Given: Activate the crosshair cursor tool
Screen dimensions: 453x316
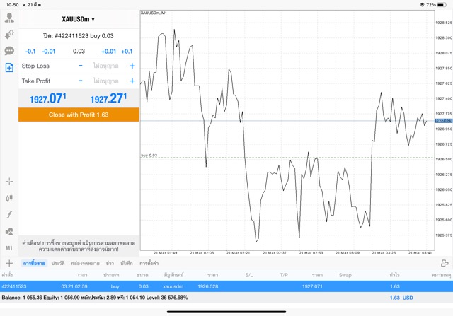Looking at the screenshot, I should click(x=9, y=182).
